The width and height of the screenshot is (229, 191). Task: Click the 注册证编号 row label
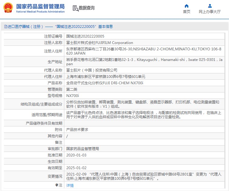53,36
